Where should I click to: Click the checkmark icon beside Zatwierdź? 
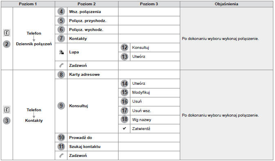coord(124,128)
